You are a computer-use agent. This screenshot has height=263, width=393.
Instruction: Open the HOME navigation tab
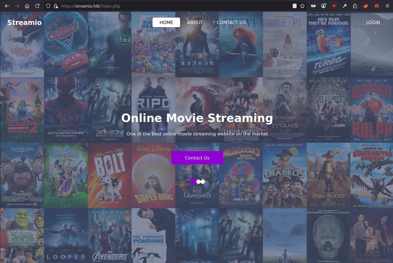click(166, 22)
